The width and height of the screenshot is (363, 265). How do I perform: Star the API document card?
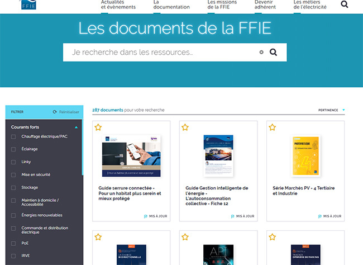tap(185, 237)
